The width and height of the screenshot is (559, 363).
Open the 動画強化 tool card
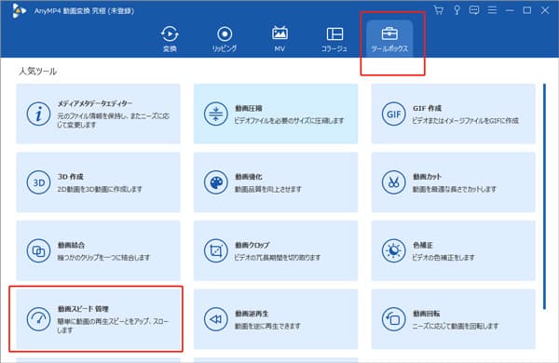(276, 182)
